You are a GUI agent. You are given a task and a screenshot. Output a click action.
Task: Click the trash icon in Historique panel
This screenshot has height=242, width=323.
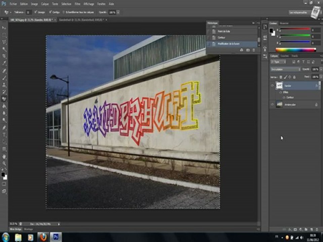pos(254,50)
